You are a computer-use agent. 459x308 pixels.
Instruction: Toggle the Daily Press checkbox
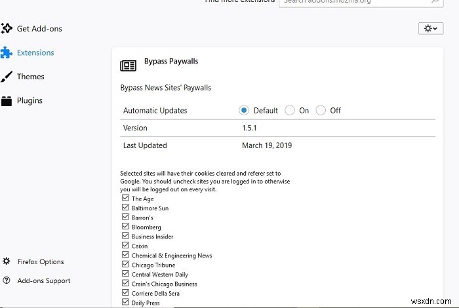coord(125,302)
